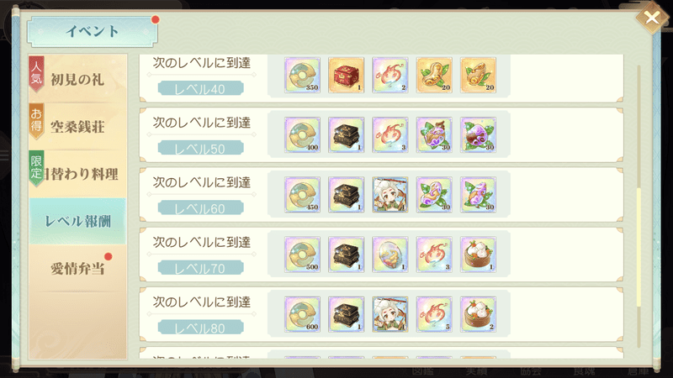Tap the egg orb reward in Level 70 row

(x=390, y=255)
